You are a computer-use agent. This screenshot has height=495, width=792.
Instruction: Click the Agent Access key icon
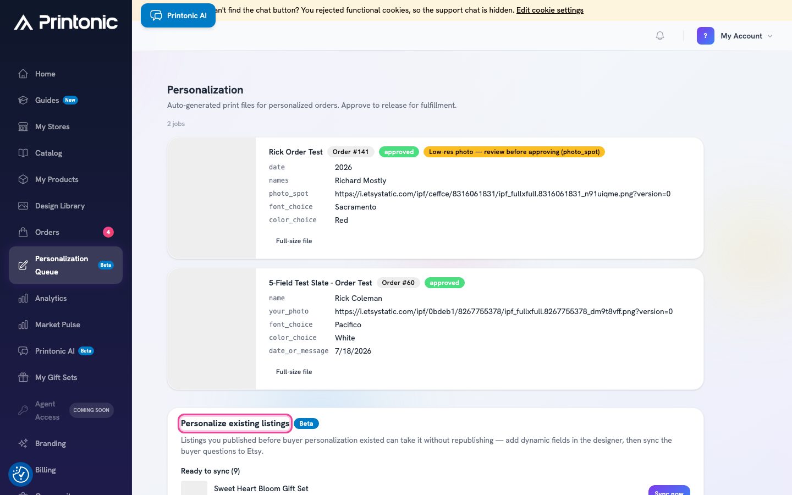coord(23,410)
